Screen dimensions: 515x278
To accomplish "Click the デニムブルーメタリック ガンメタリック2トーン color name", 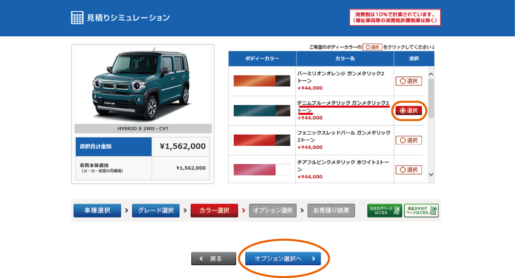I will pyautogui.click(x=343, y=107).
